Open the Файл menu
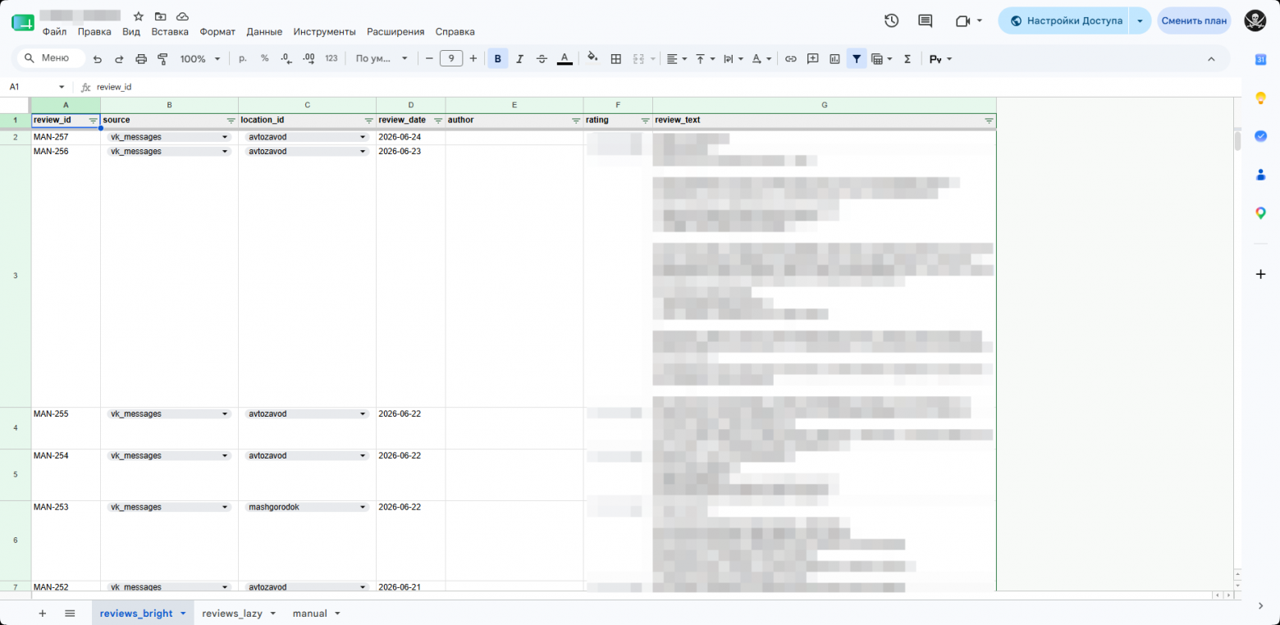1280x625 pixels. point(55,32)
